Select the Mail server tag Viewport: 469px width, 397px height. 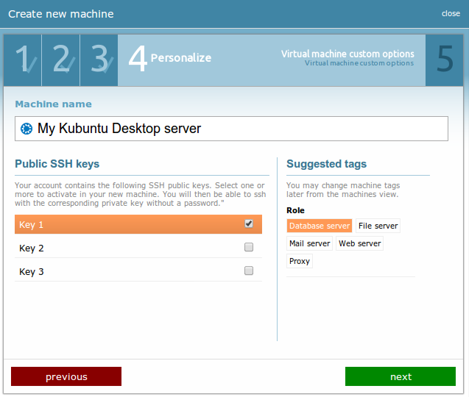pos(309,243)
